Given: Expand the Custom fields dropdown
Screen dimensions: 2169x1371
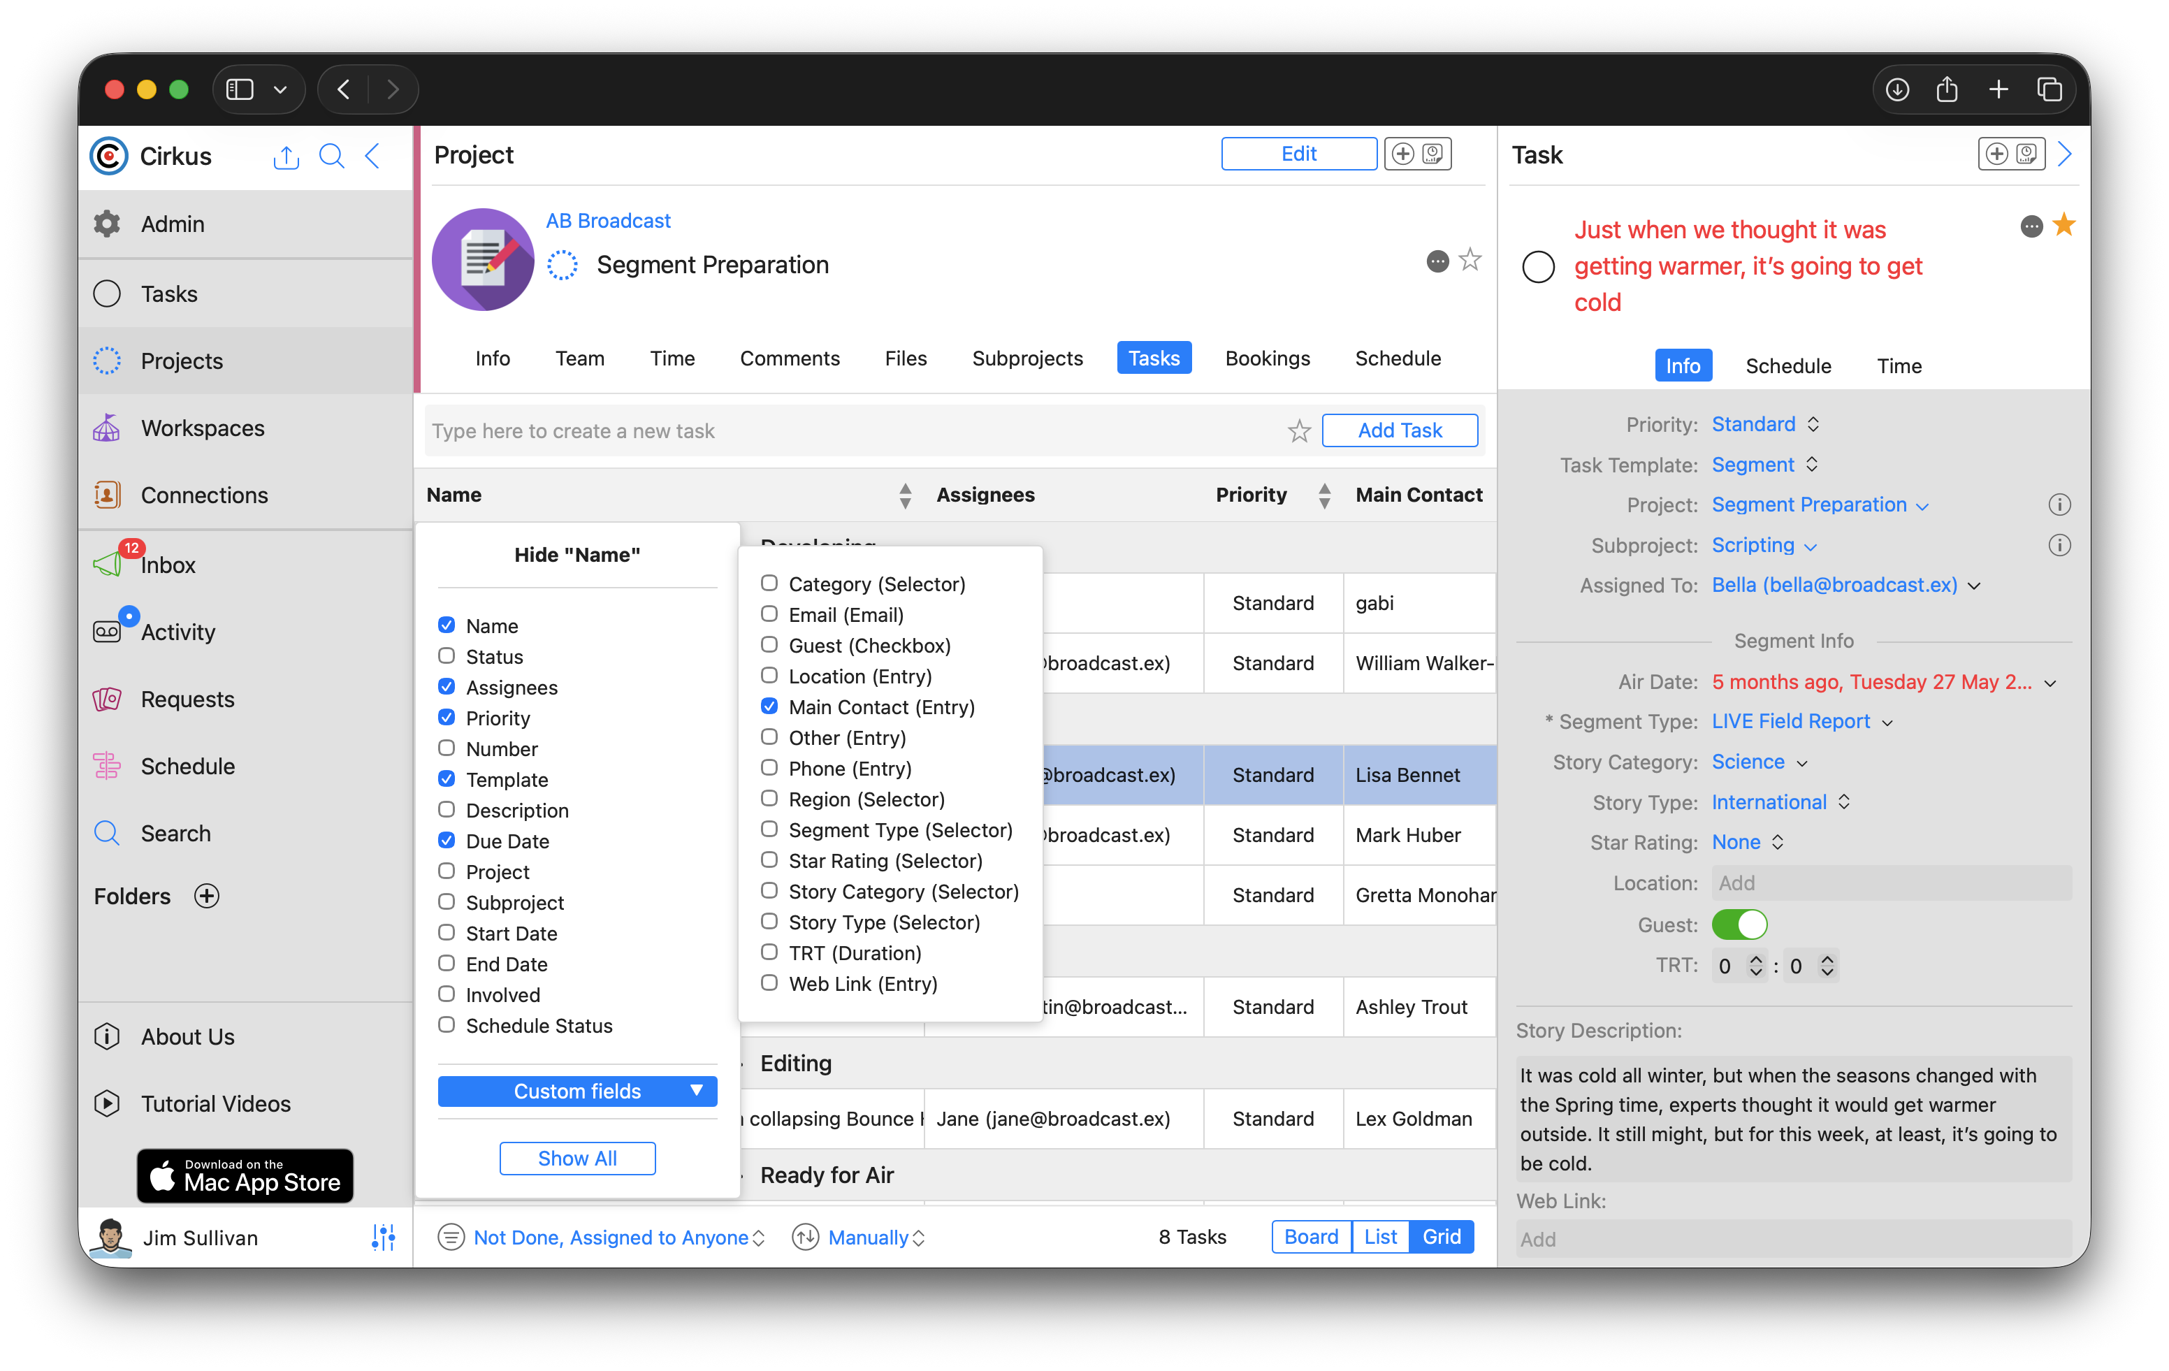Looking at the screenshot, I should 577,1091.
